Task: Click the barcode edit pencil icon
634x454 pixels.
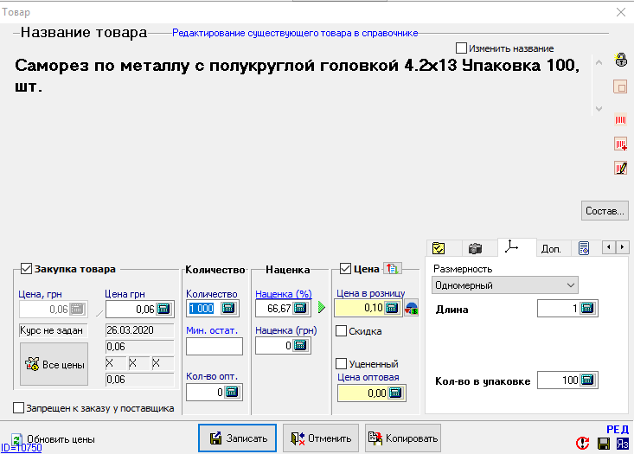Action: point(620,168)
